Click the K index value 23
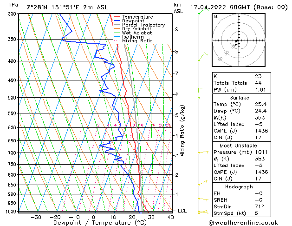292x226 pixels. pos(258,76)
